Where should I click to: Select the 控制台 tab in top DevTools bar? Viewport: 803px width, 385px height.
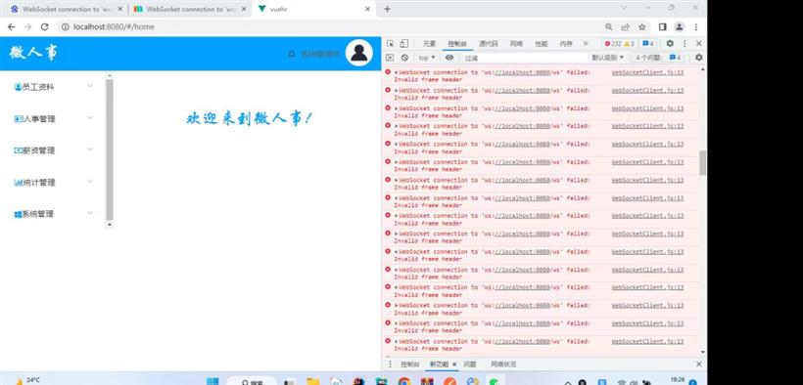tap(457, 44)
